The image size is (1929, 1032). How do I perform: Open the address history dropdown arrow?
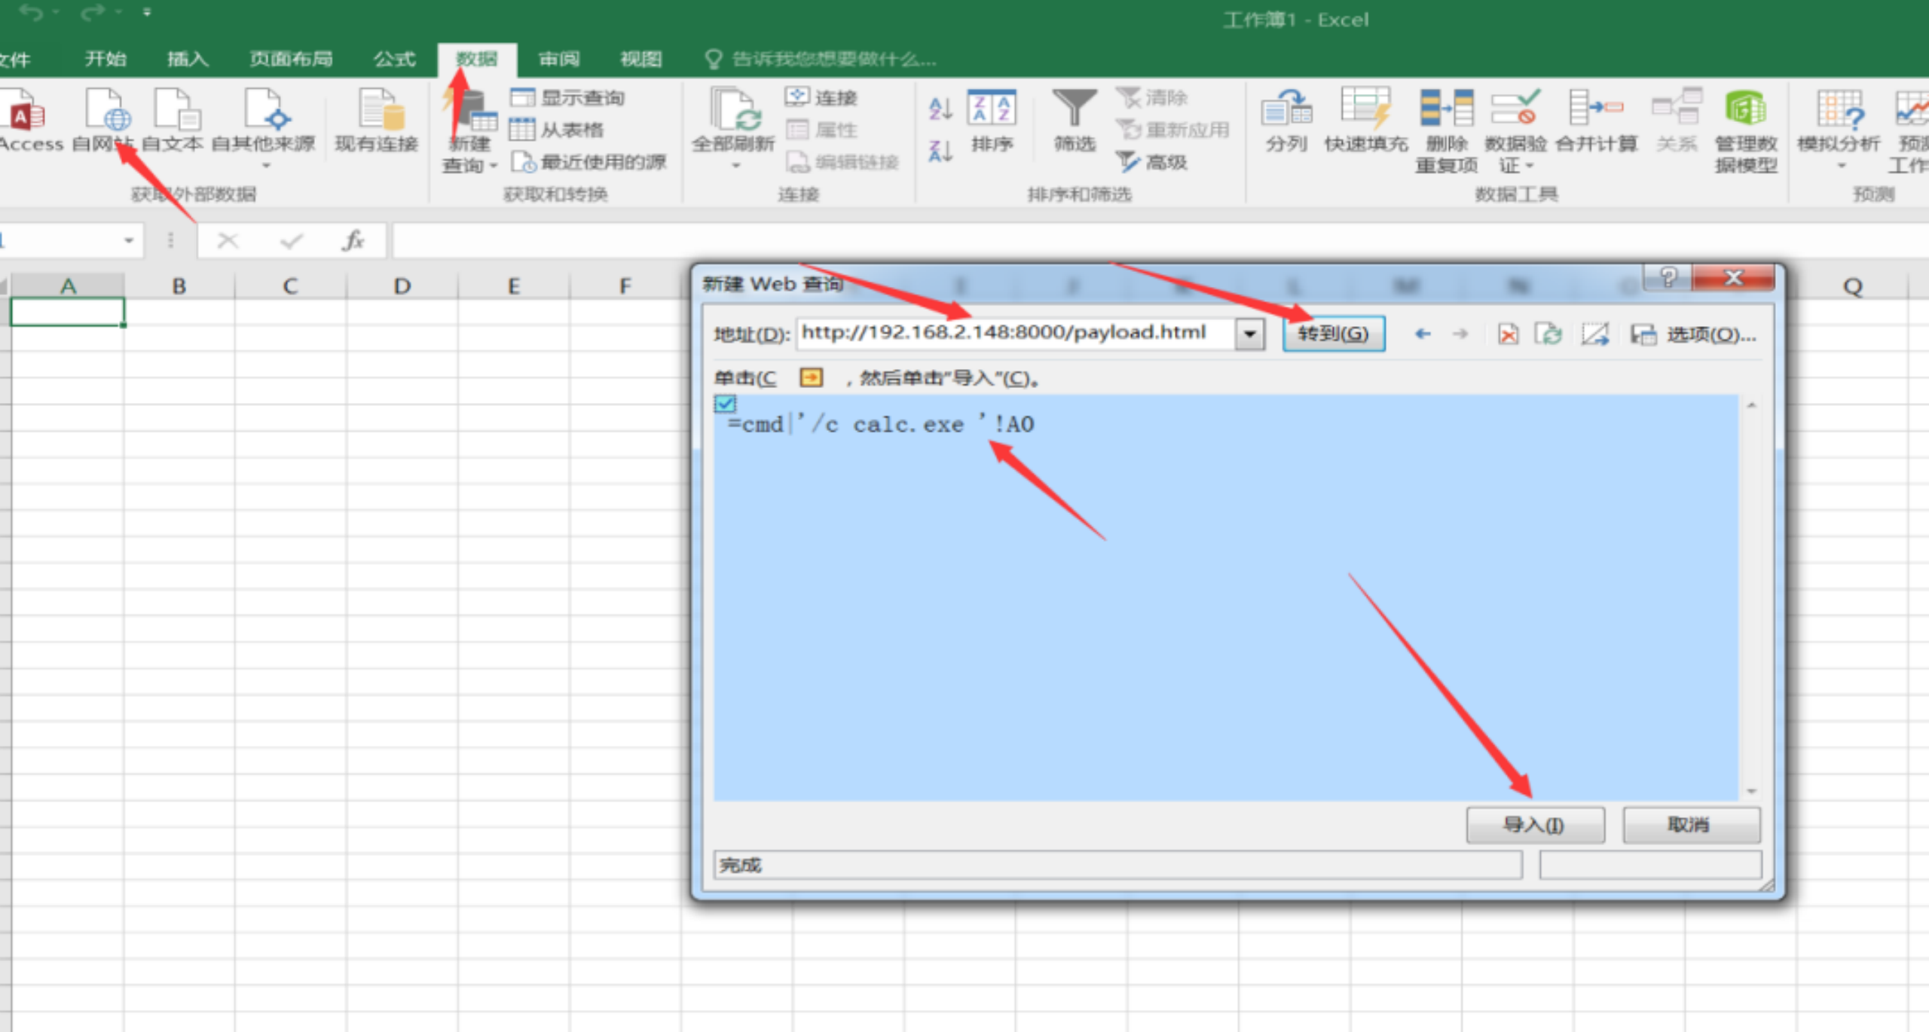tap(1250, 333)
